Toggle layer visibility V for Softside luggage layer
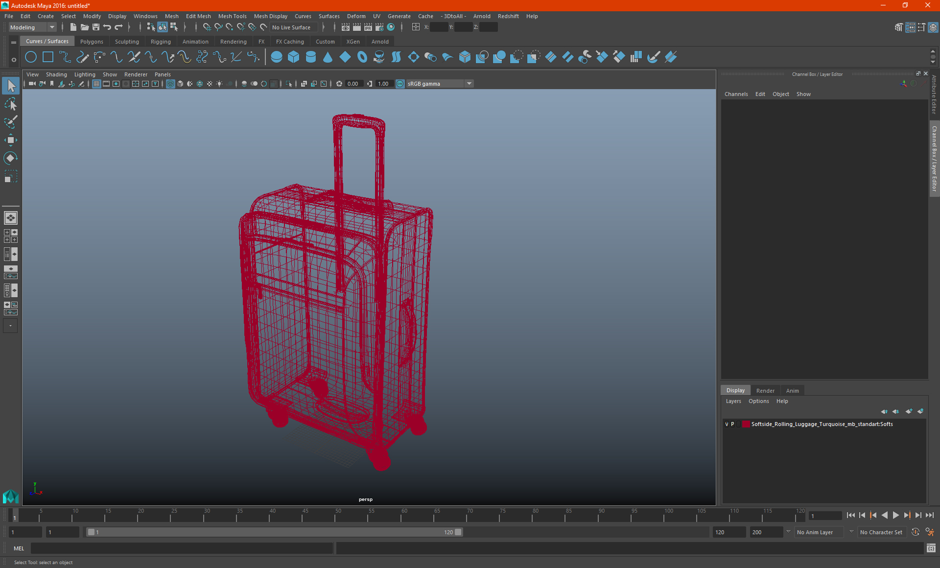940x568 pixels. coord(727,425)
